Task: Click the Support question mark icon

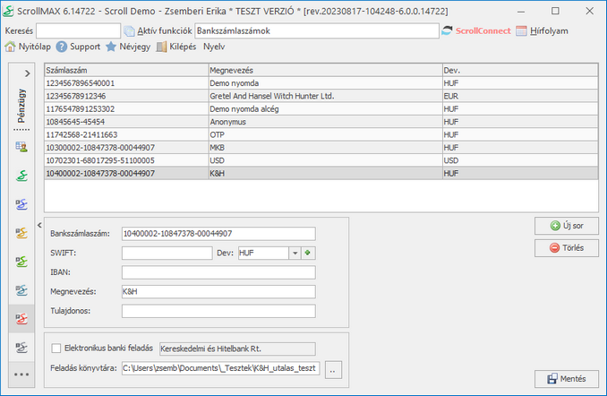Action: coord(62,47)
